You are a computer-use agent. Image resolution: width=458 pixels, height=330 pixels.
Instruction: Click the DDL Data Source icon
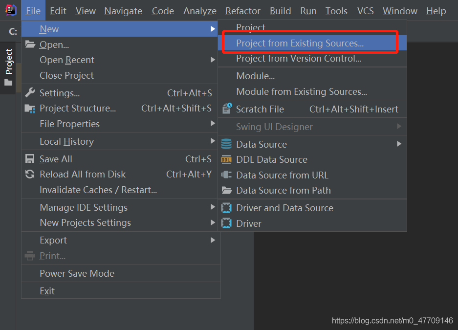coord(226,159)
